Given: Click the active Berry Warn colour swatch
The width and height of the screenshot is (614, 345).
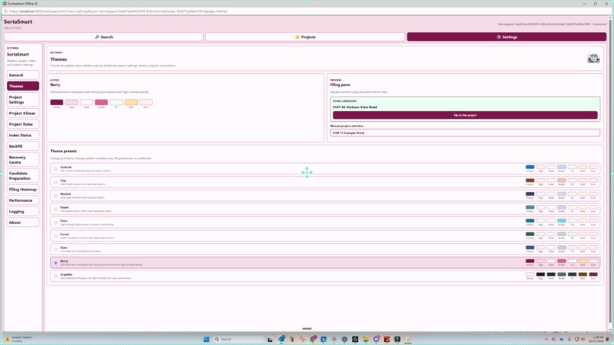Looking at the screenshot, I should coord(131,102).
